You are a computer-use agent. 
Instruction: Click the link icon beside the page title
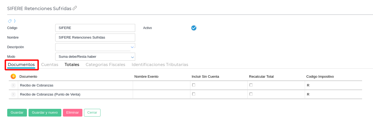coord(75,8)
